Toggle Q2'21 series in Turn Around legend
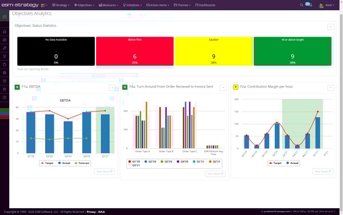Viewport: 343px width, 215px height. tap(214, 161)
